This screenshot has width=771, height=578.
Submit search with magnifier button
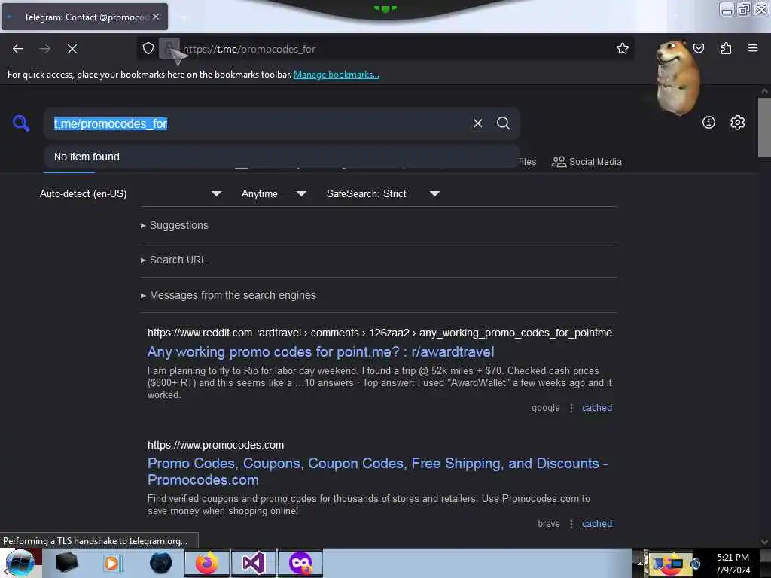503,123
